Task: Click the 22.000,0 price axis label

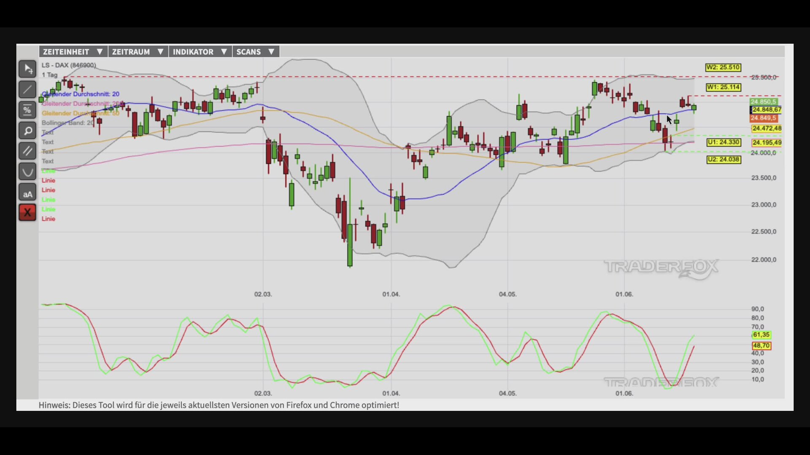Action: click(x=764, y=260)
